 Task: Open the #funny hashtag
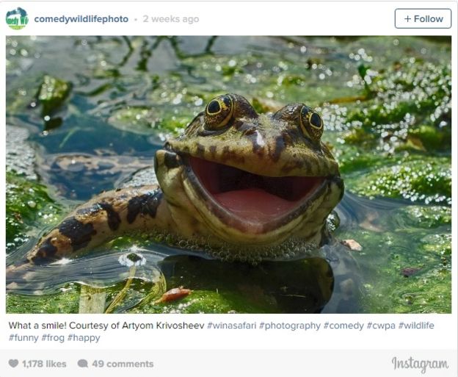tap(23, 338)
